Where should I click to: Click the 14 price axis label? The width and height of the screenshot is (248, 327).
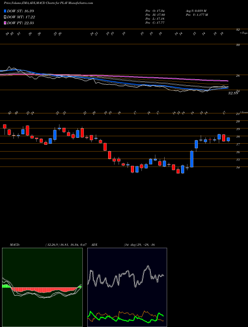click(x=238, y=167)
